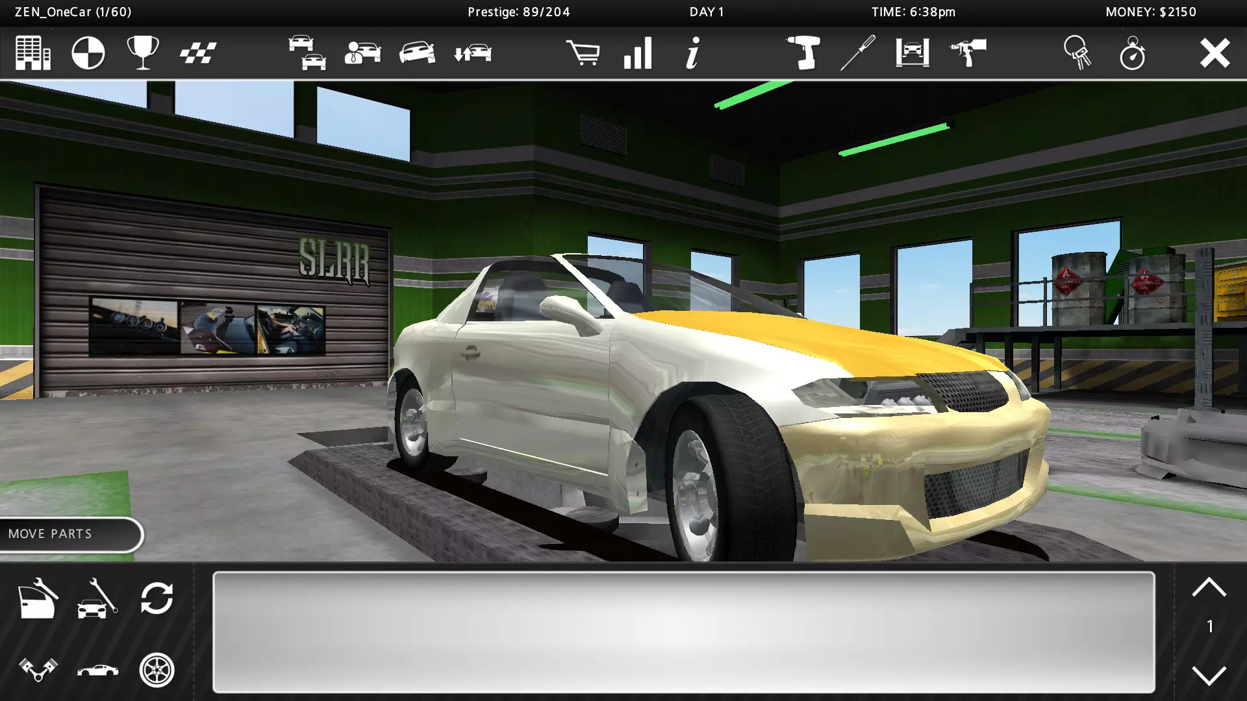
Task: Select the wheel rim parts category
Action: coord(157,670)
